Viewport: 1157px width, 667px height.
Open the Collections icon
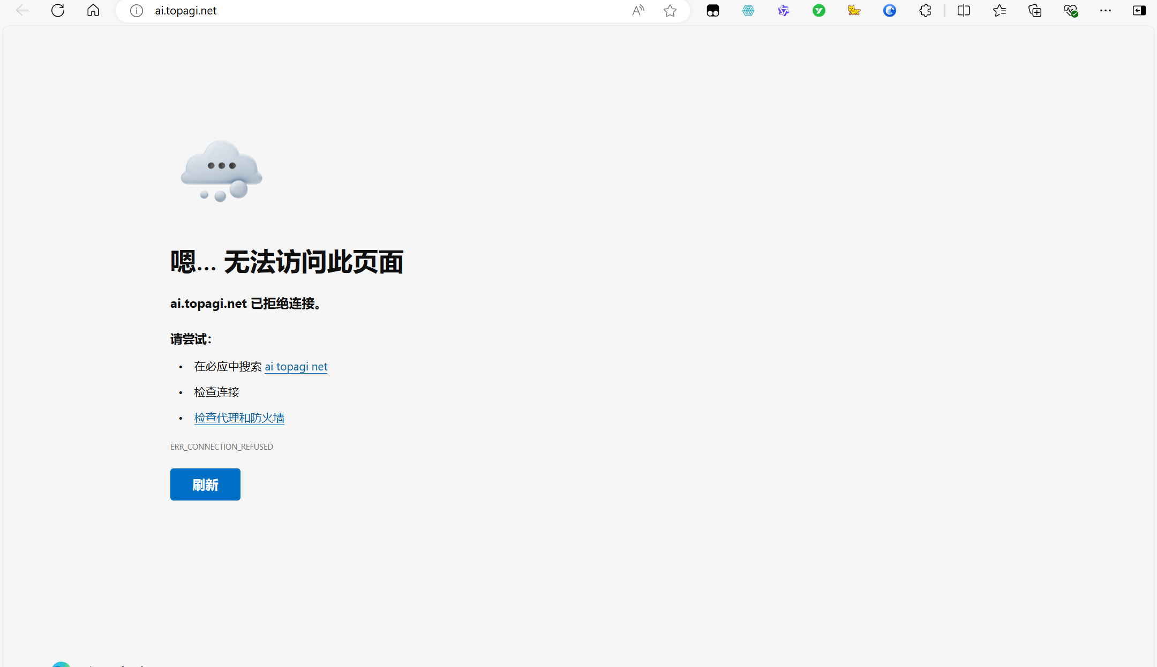(1035, 11)
